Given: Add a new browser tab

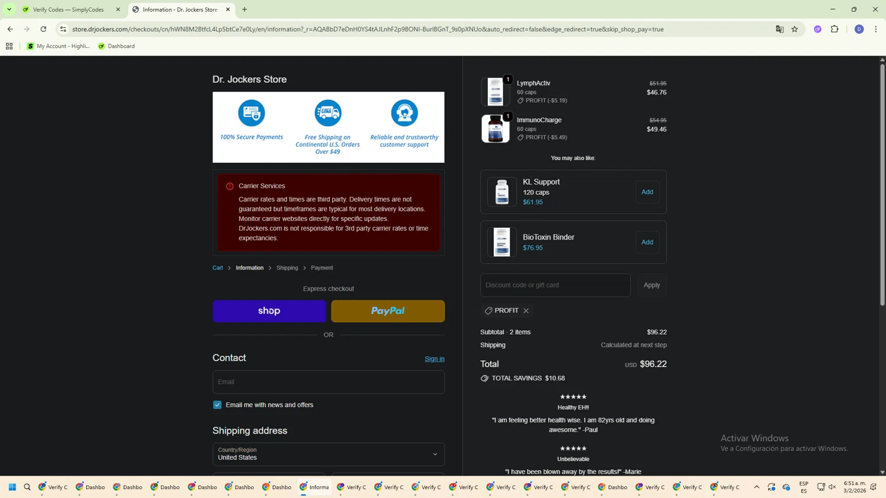Looking at the screenshot, I should pyautogui.click(x=245, y=9).
